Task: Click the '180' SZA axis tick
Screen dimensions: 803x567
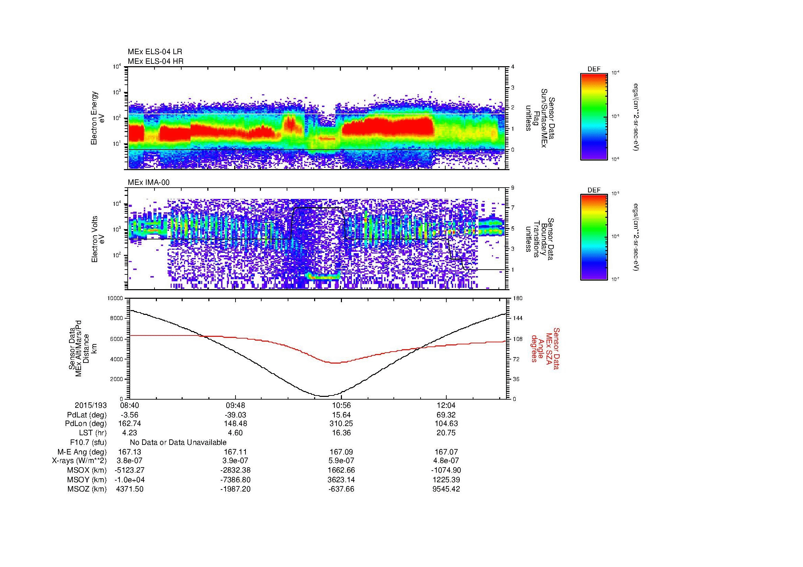Action: pos(518,298)
